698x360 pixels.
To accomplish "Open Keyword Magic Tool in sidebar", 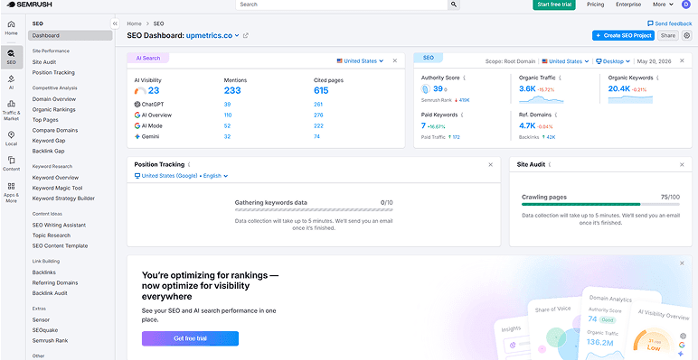I will [x=57, y=188].
